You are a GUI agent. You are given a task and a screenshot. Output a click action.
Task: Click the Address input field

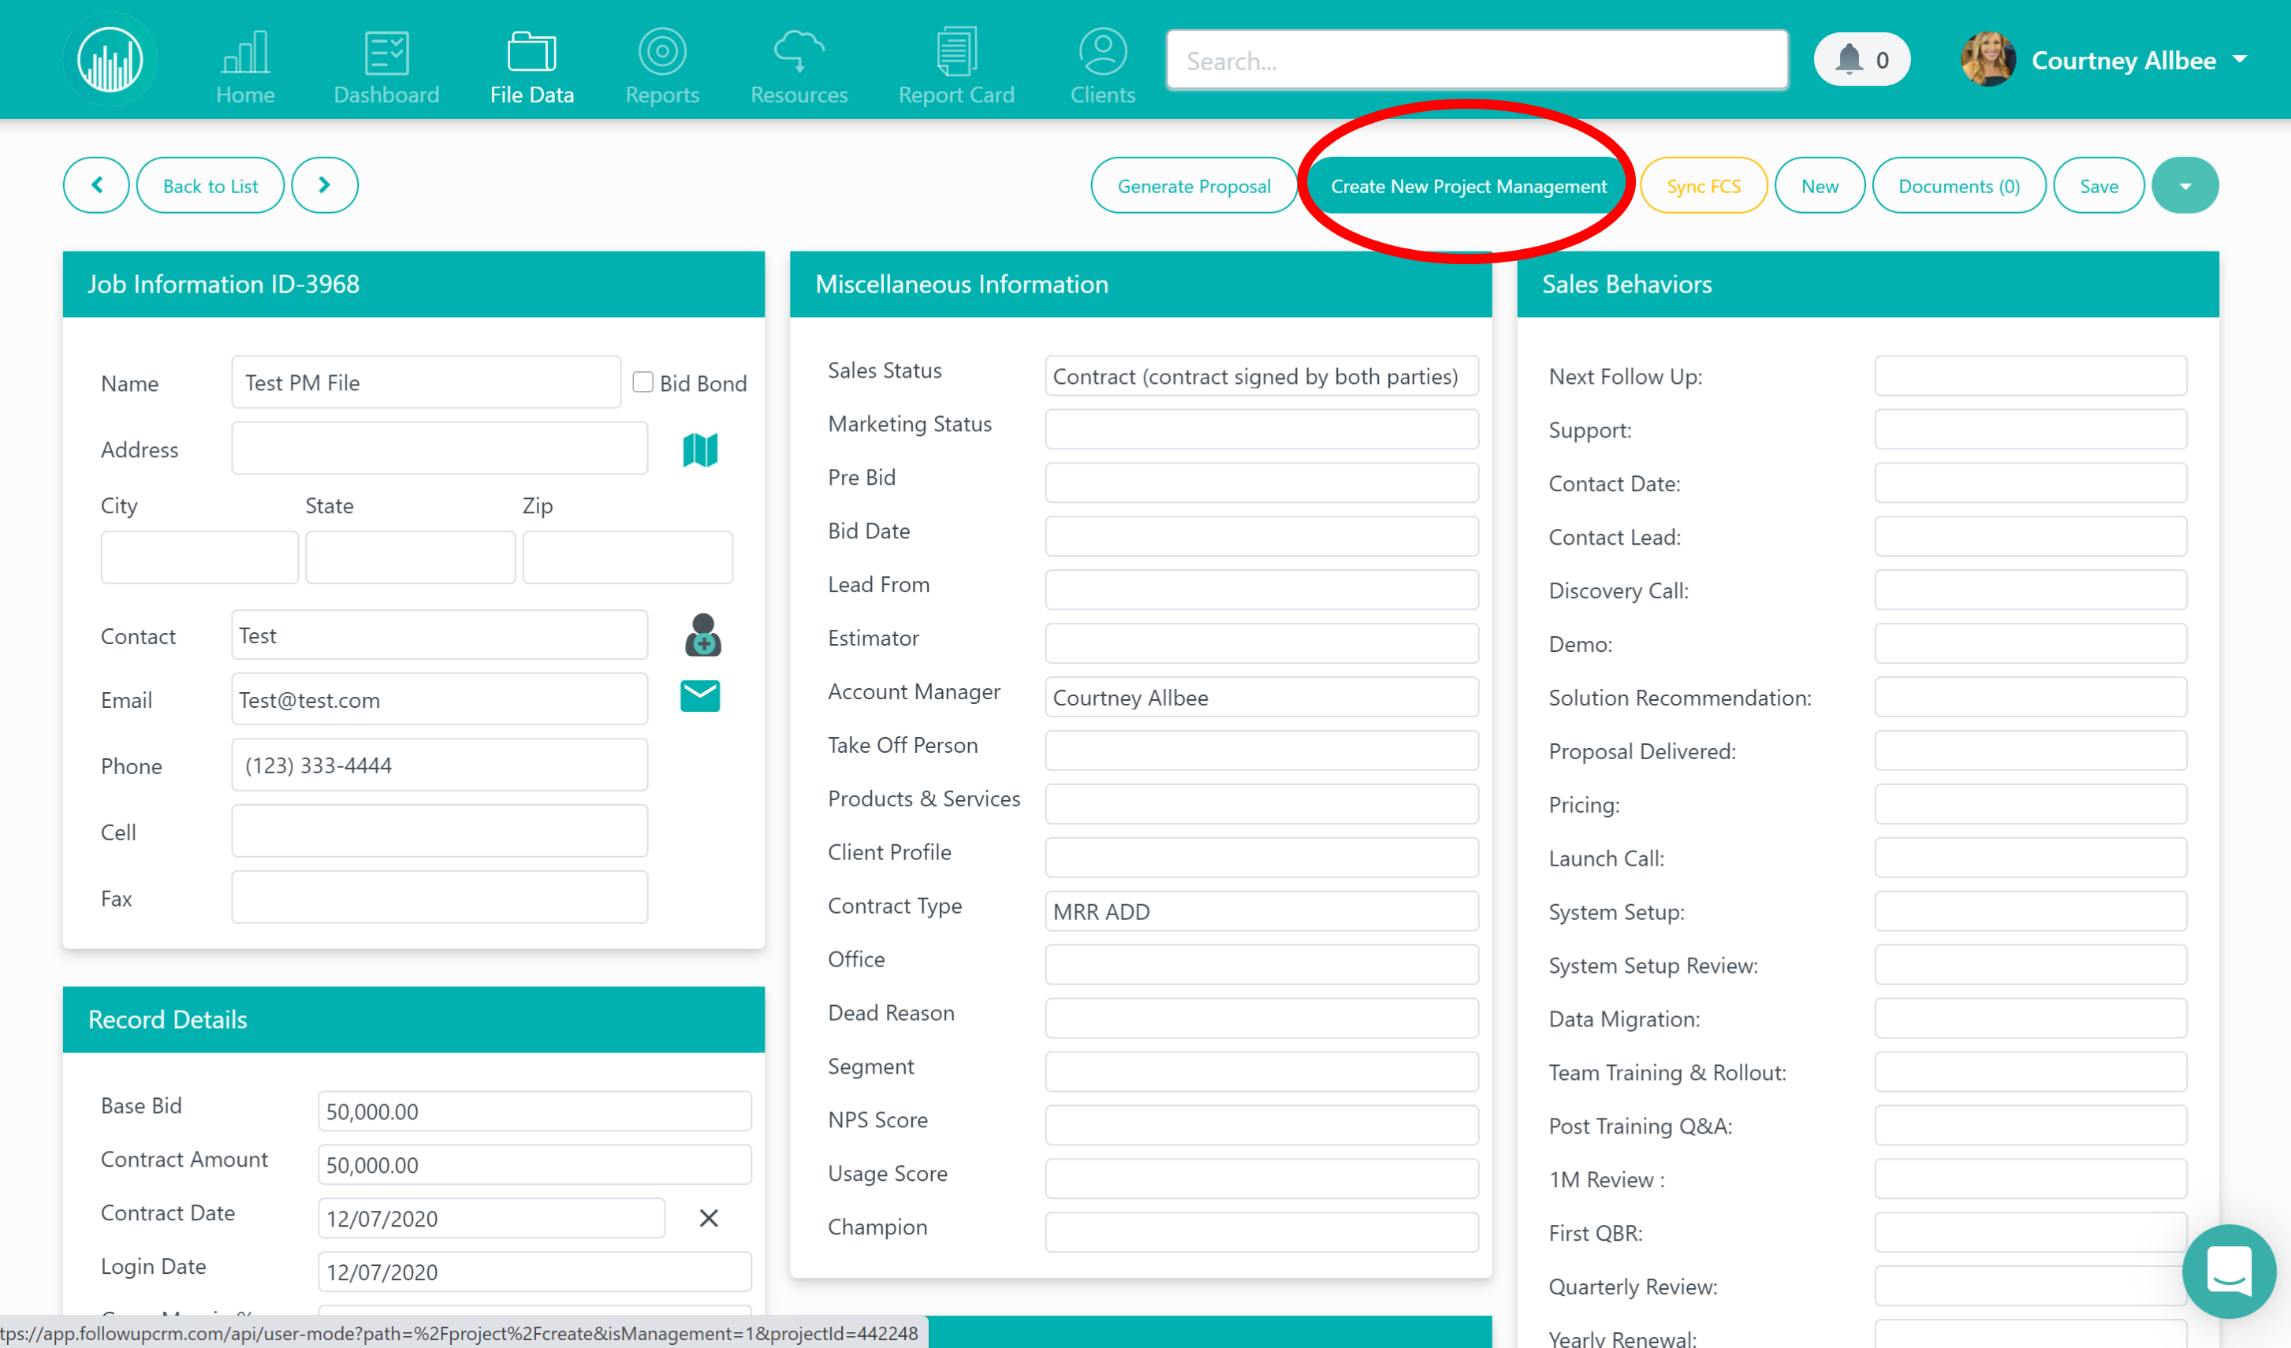point(440,448)
